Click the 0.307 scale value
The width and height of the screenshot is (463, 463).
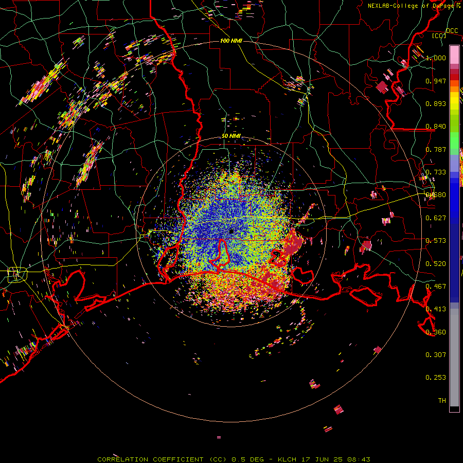tap(436, 355)
